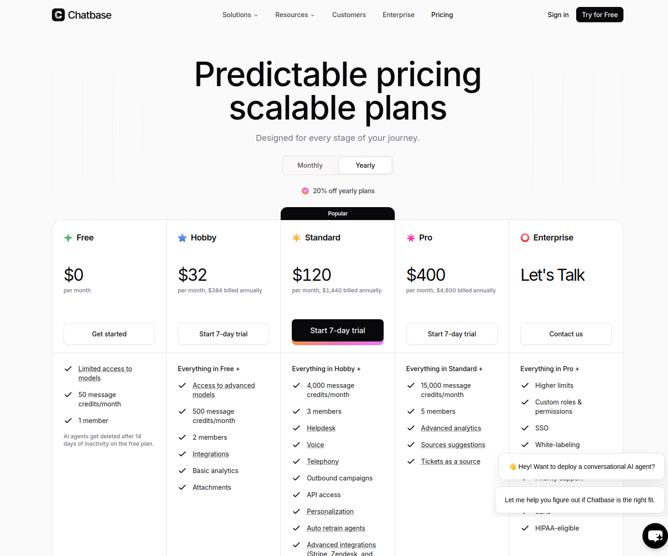Viewport: 668px width, 556px height.
Task: Click the orange Standard plan star icon
Action: pyautogui.click(x=296, y=238)
